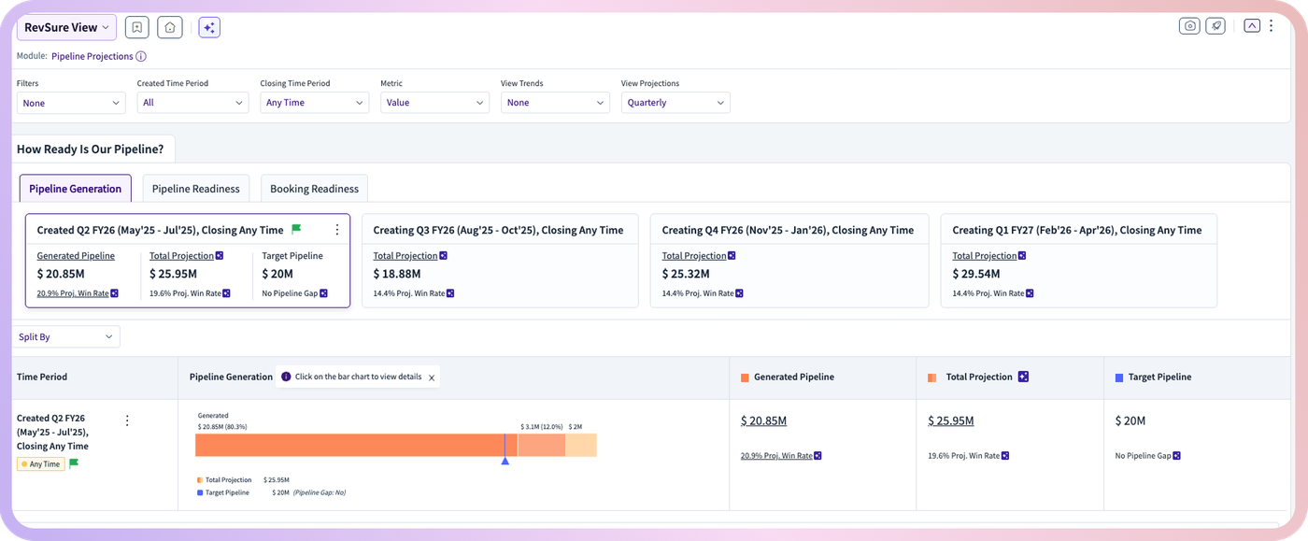This screenshot has height=541, width=1308.
Task: Click green flag on Created Q2 FY26 card
Action: [x=296, y=229]
